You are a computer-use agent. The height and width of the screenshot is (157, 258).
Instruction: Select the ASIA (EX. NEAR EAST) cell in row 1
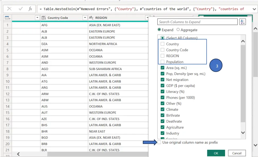coord(118,25)
